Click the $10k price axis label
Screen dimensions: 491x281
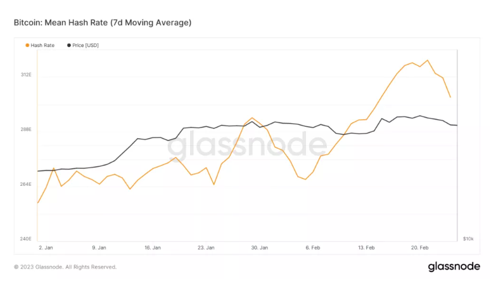pos(468,239)
